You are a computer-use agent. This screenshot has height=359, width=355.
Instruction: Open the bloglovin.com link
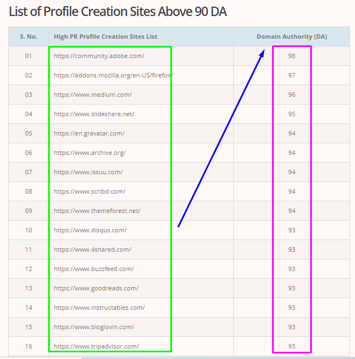tap(94, 327)
